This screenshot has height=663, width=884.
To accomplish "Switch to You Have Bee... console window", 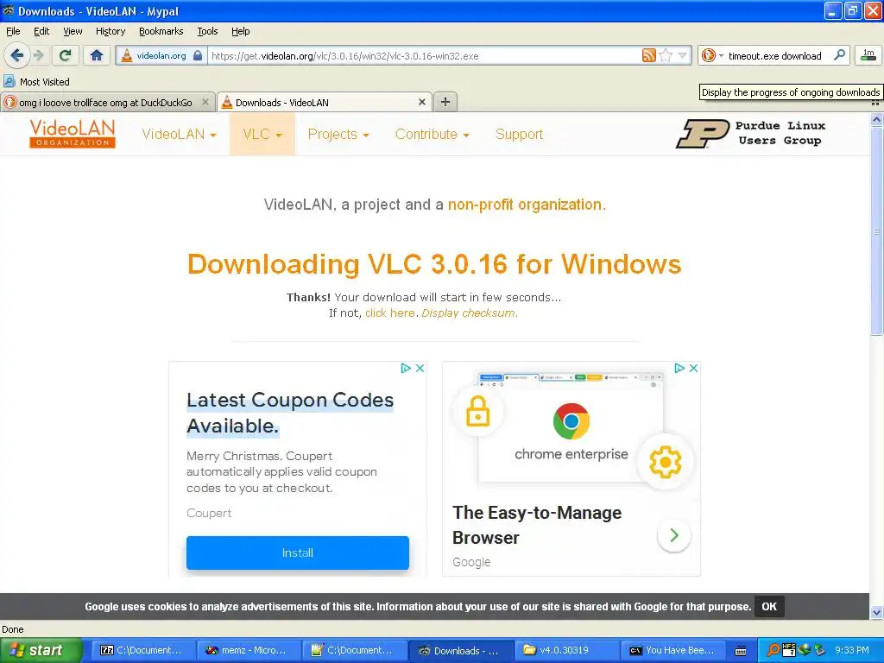I will pyautogui.click(x=672, y=650).
